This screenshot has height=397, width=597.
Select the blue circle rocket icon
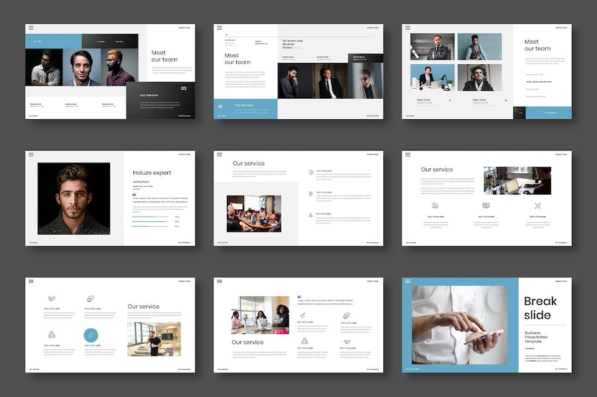[x=91, y=335]
